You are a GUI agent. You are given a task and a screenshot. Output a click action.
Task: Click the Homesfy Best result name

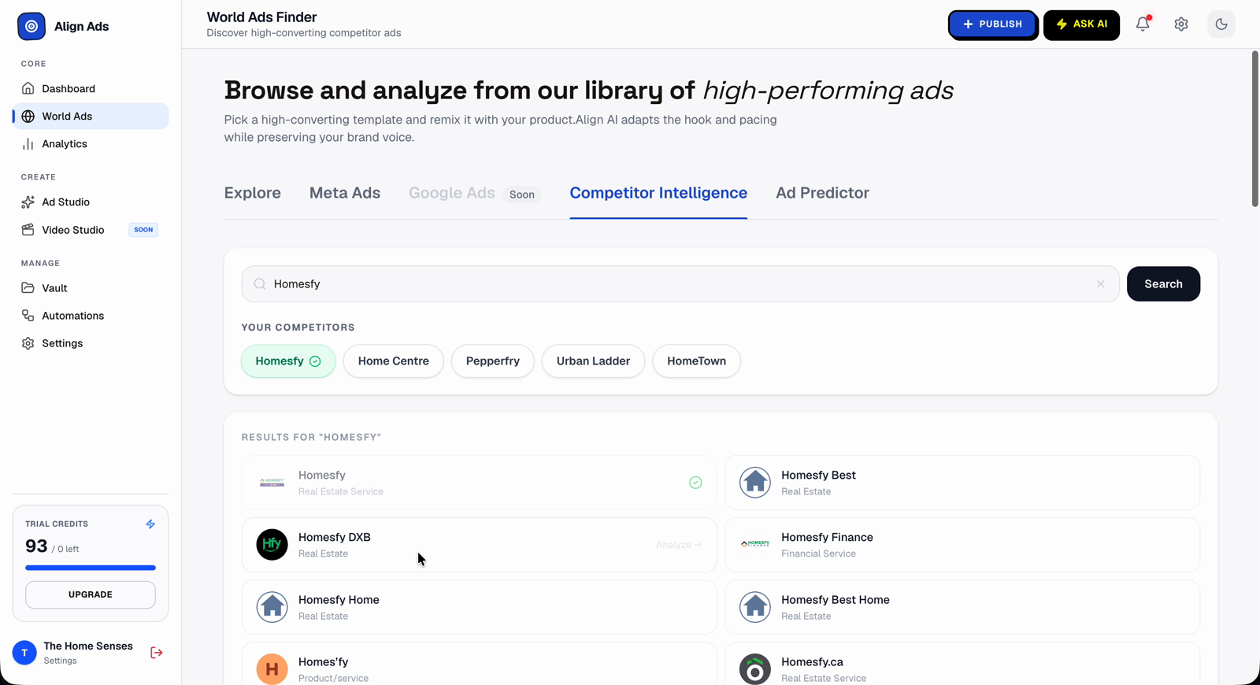click(x=818, y=476)
